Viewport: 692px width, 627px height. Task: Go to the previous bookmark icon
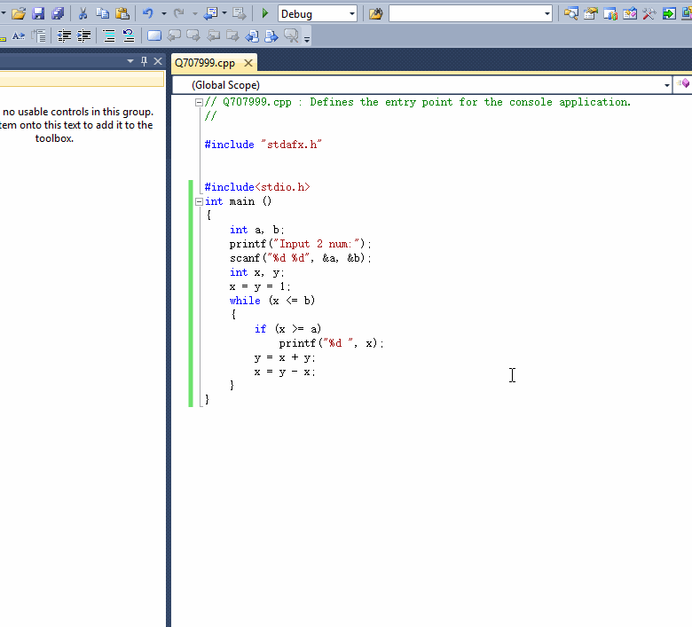174,35
